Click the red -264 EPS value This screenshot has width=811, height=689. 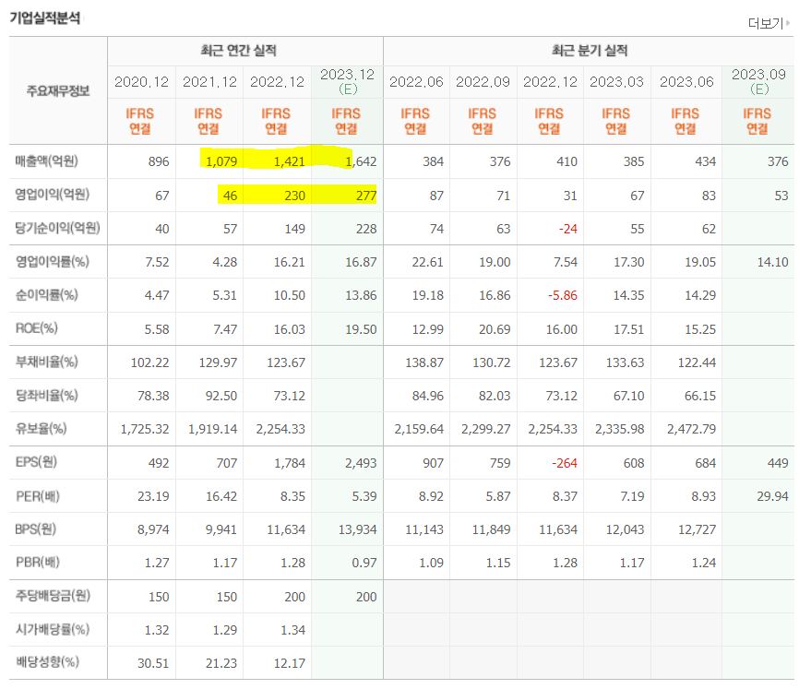coord(565,463)
